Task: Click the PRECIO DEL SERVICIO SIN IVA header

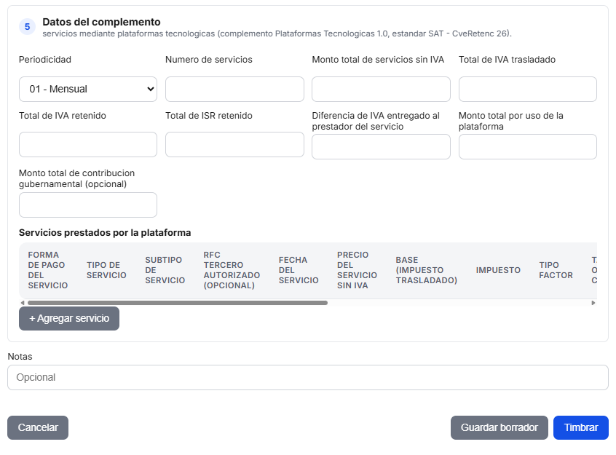Action: tap(357, 270)
